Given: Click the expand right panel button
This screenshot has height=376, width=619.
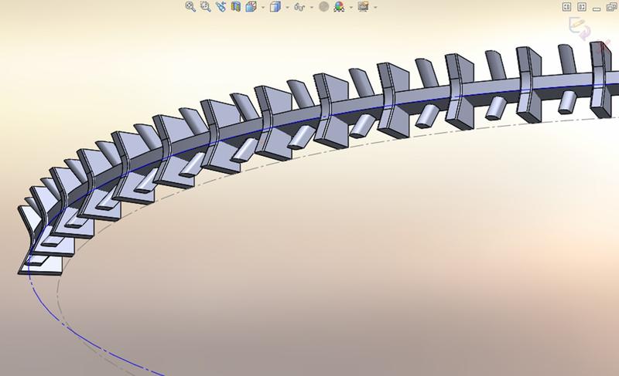Looking at the screenshot, I should coord(582,7).
